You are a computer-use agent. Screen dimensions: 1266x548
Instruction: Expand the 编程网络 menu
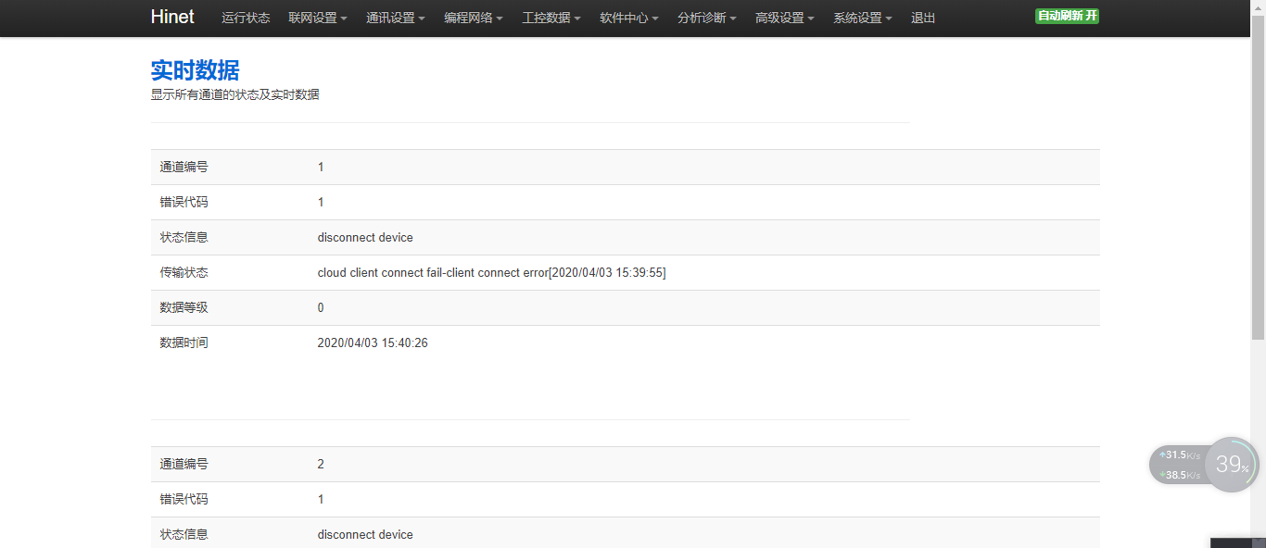474,18
